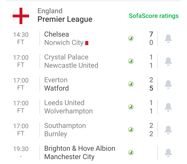Open statistics icon for Crystal Palace match
Image resolution: width=187 pixels, height=164 pixels.
coord(131,61)
